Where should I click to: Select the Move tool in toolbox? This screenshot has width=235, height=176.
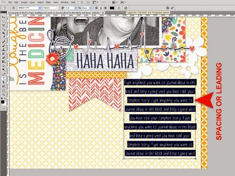[3, 16]
